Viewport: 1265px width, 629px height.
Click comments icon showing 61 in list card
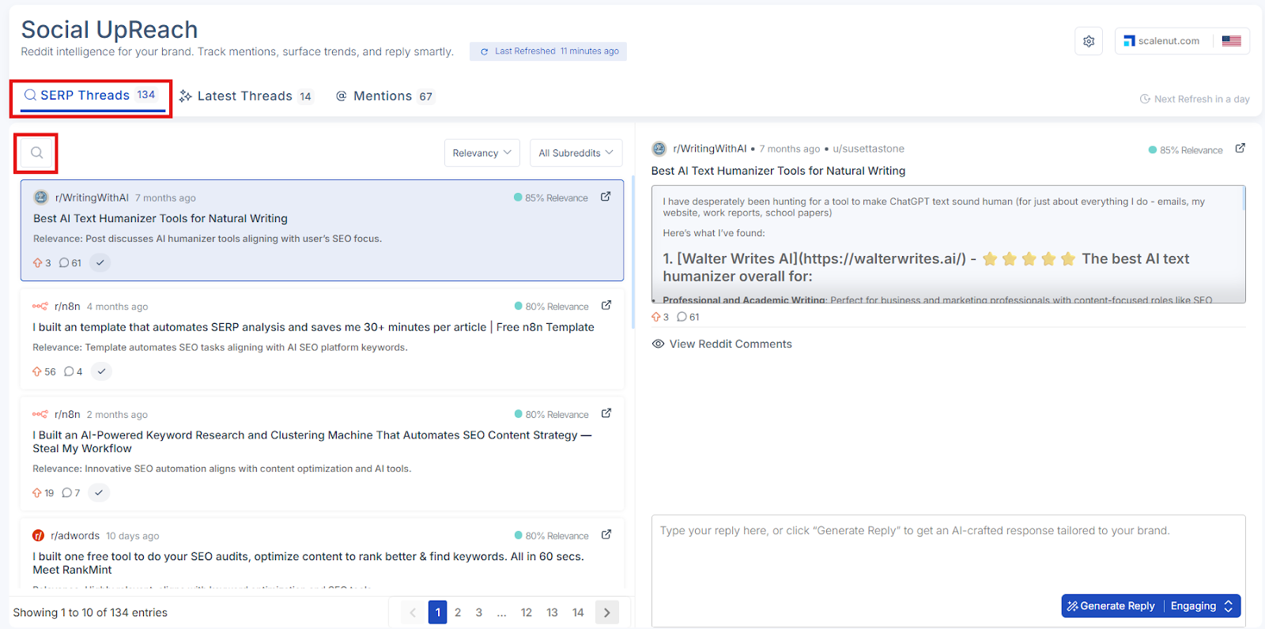click(64, 263)
